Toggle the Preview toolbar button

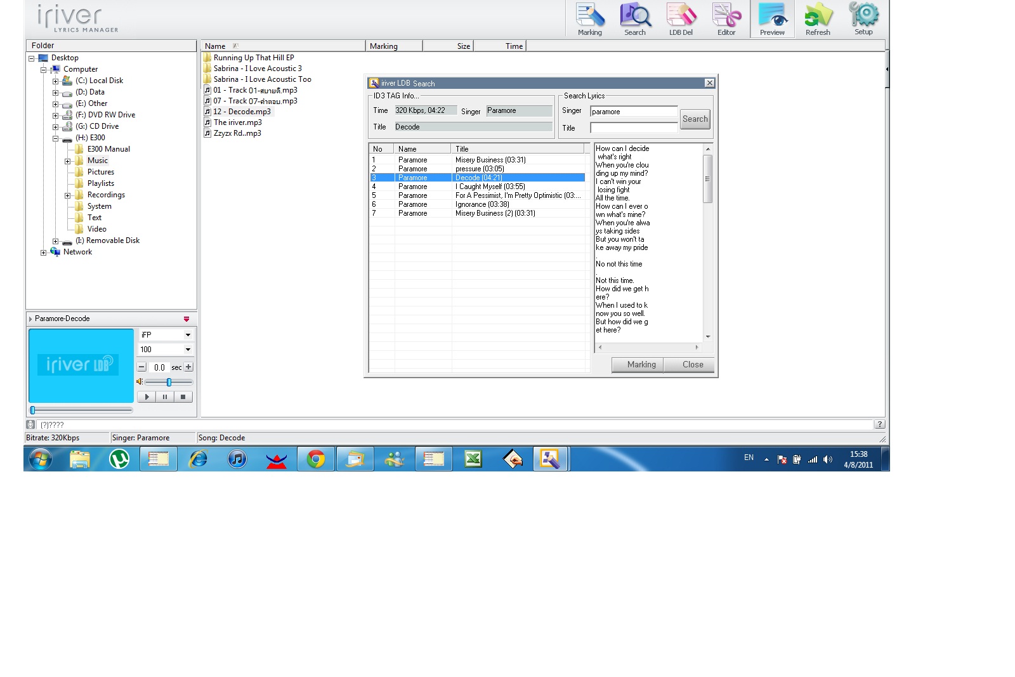pos(772,19)
